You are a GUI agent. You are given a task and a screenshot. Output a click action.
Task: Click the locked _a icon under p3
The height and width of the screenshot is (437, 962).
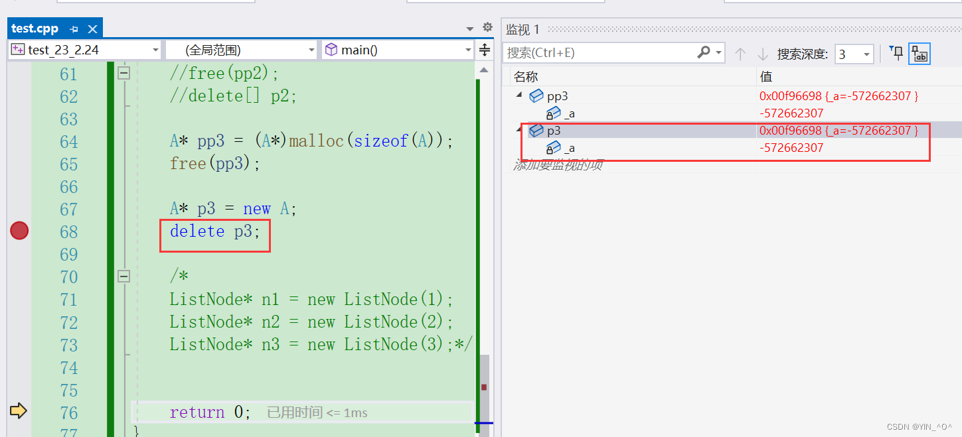point(553,148)
